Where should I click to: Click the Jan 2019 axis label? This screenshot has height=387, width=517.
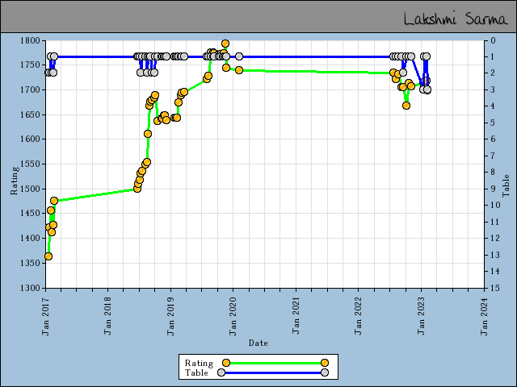(x=170, y=317)
